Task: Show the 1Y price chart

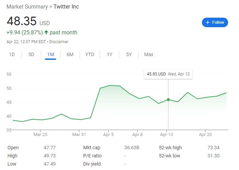Action: [109, 54]
